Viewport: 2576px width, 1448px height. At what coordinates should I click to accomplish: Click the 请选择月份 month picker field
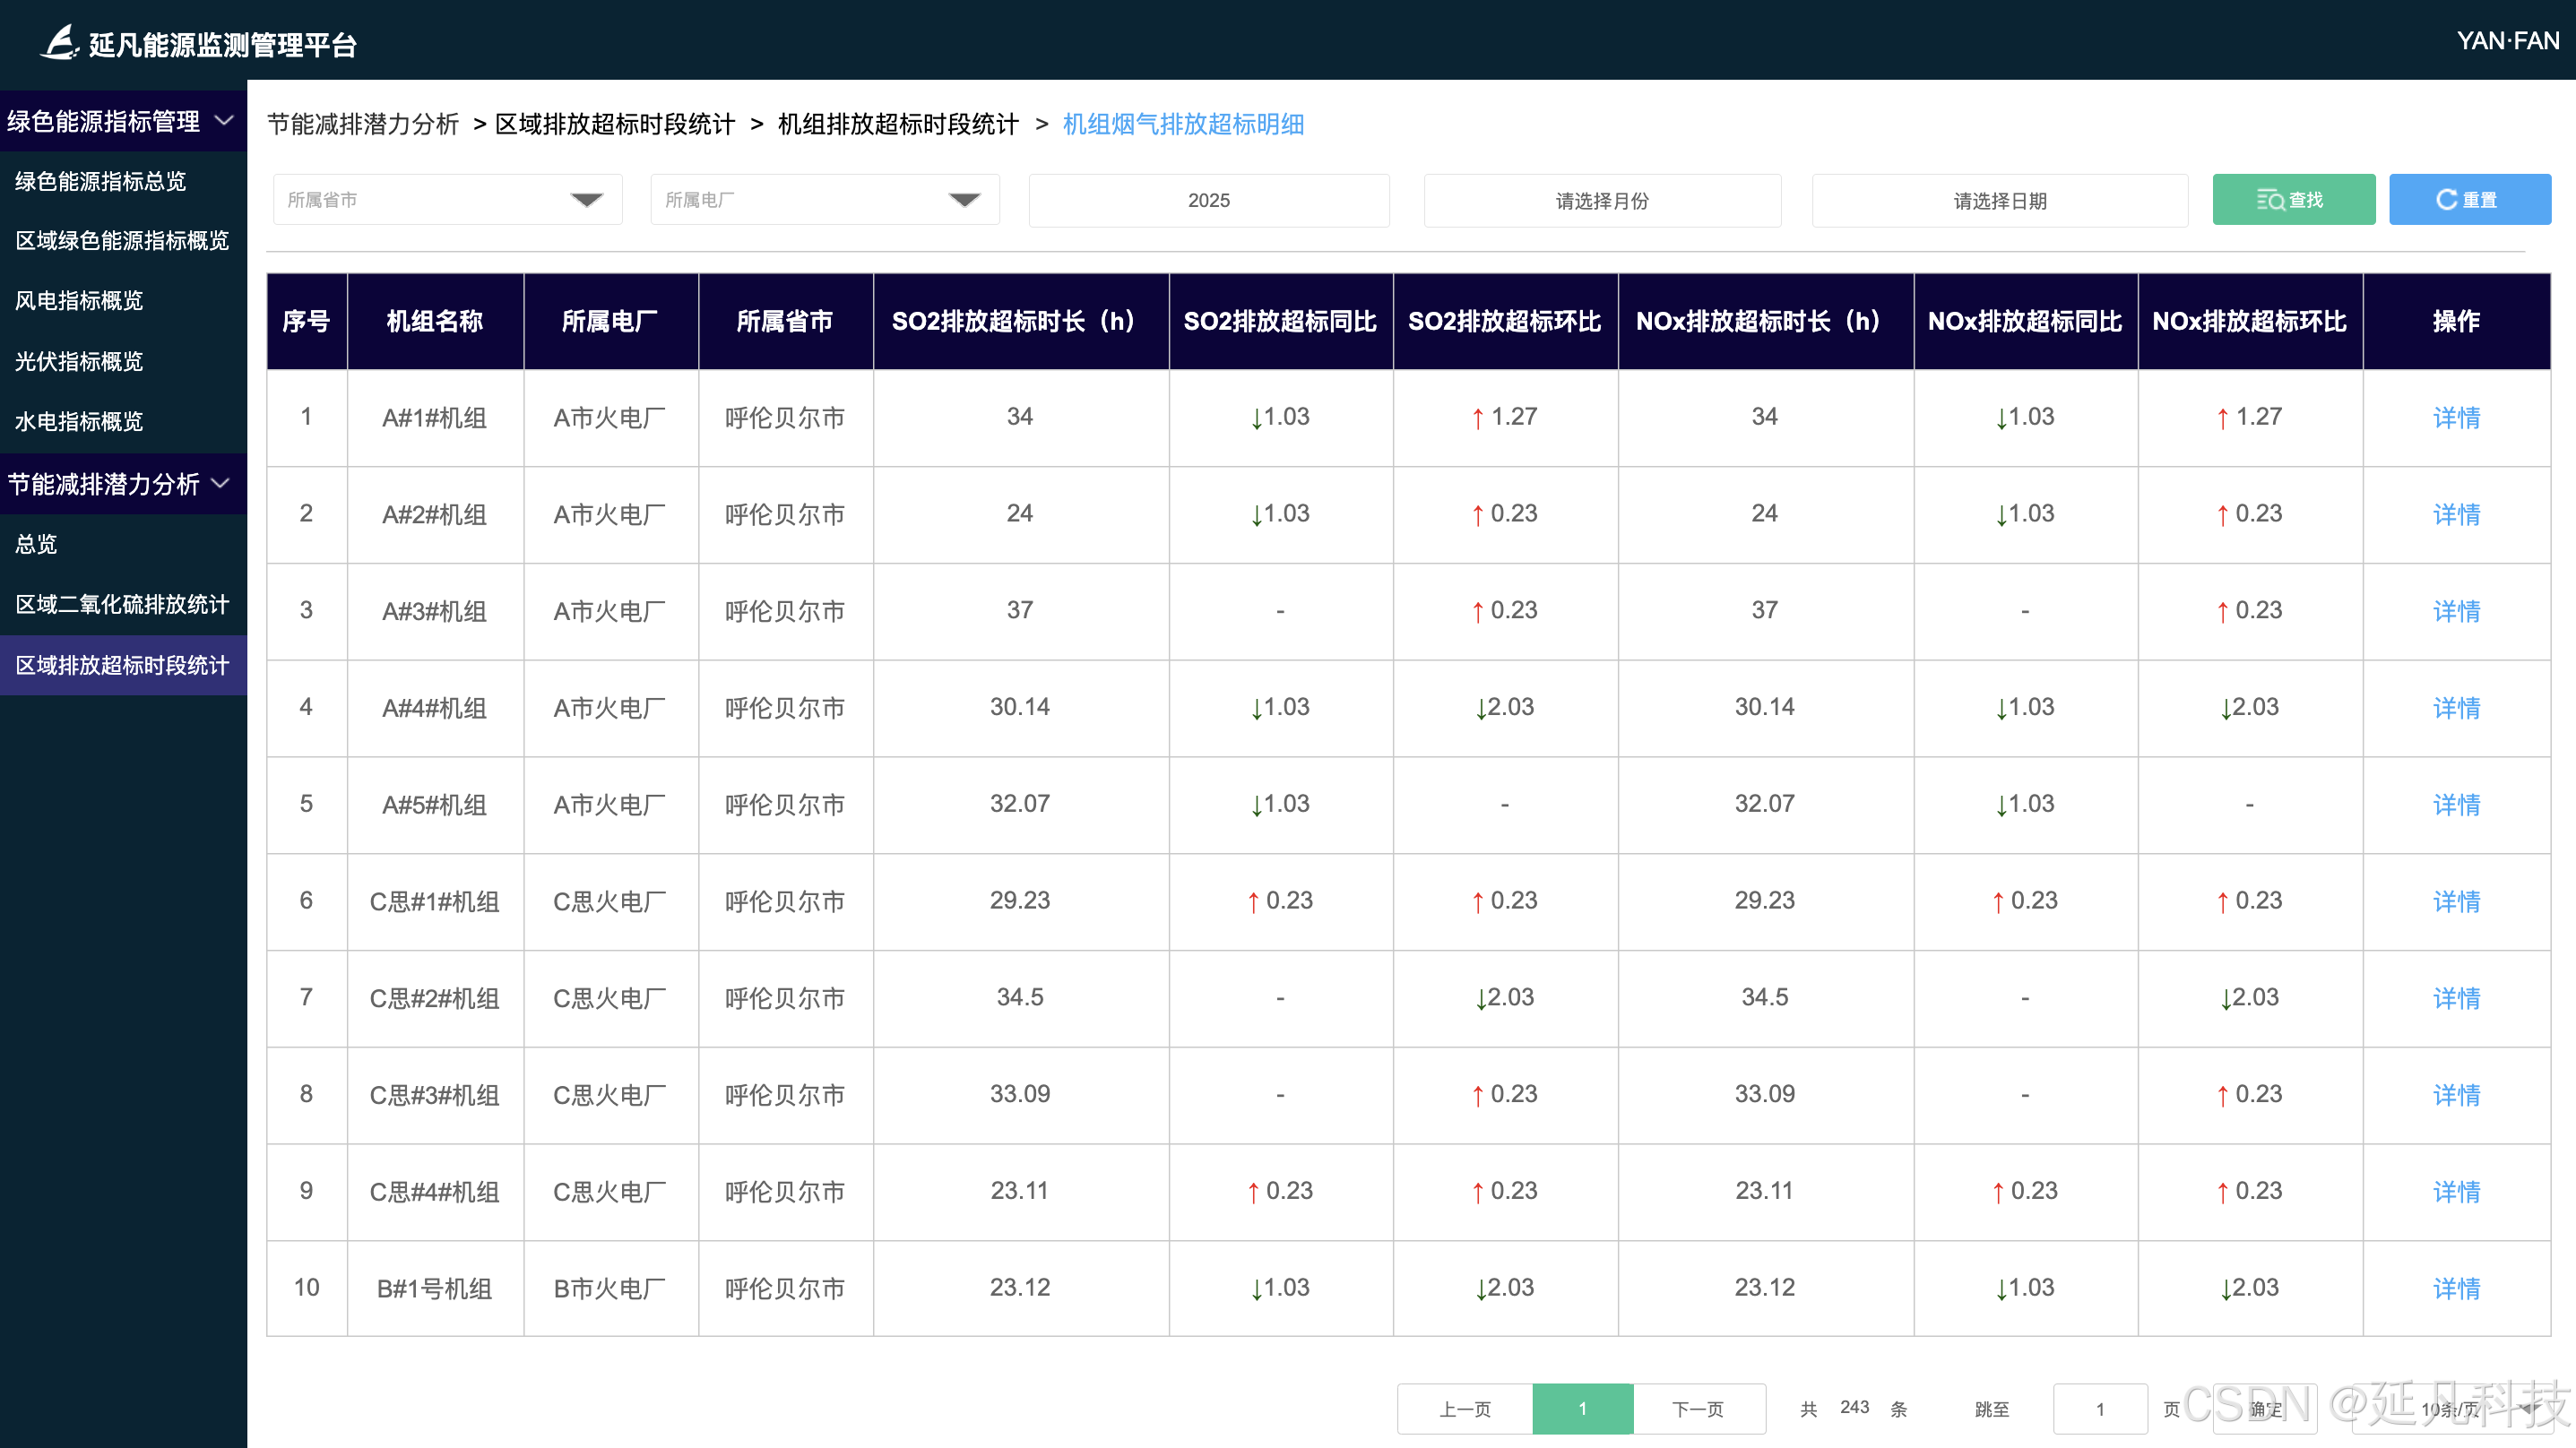[1602, 201]
